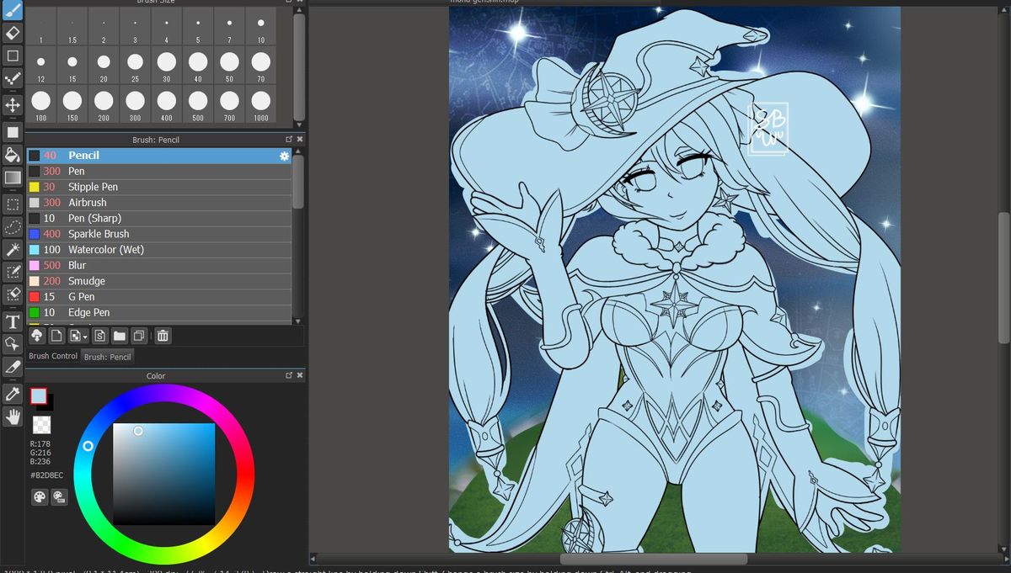This screenshot has height=573, width=1011.
Task: Open the color palette button
Action: (x=40, y=497)
